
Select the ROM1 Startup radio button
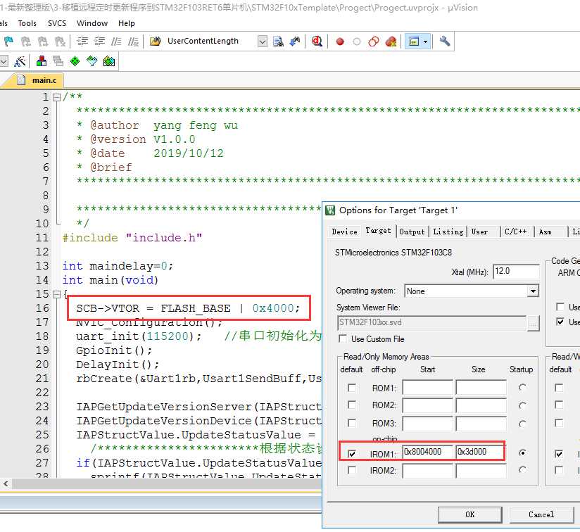pos(522,388)
